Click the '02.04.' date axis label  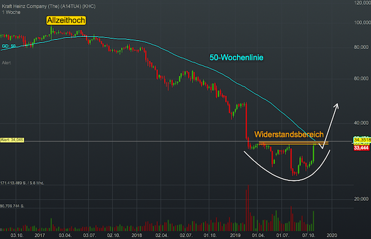pos(162,235)
